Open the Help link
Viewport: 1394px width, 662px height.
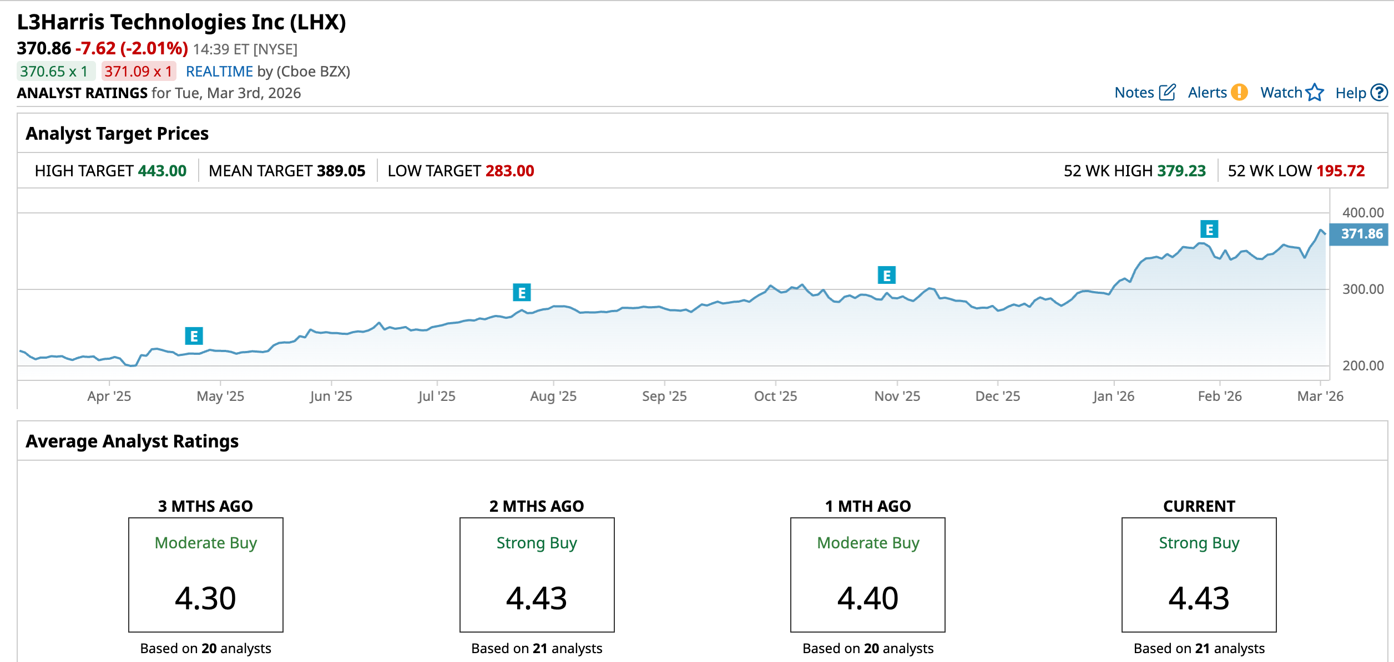tap(1350, 93)
